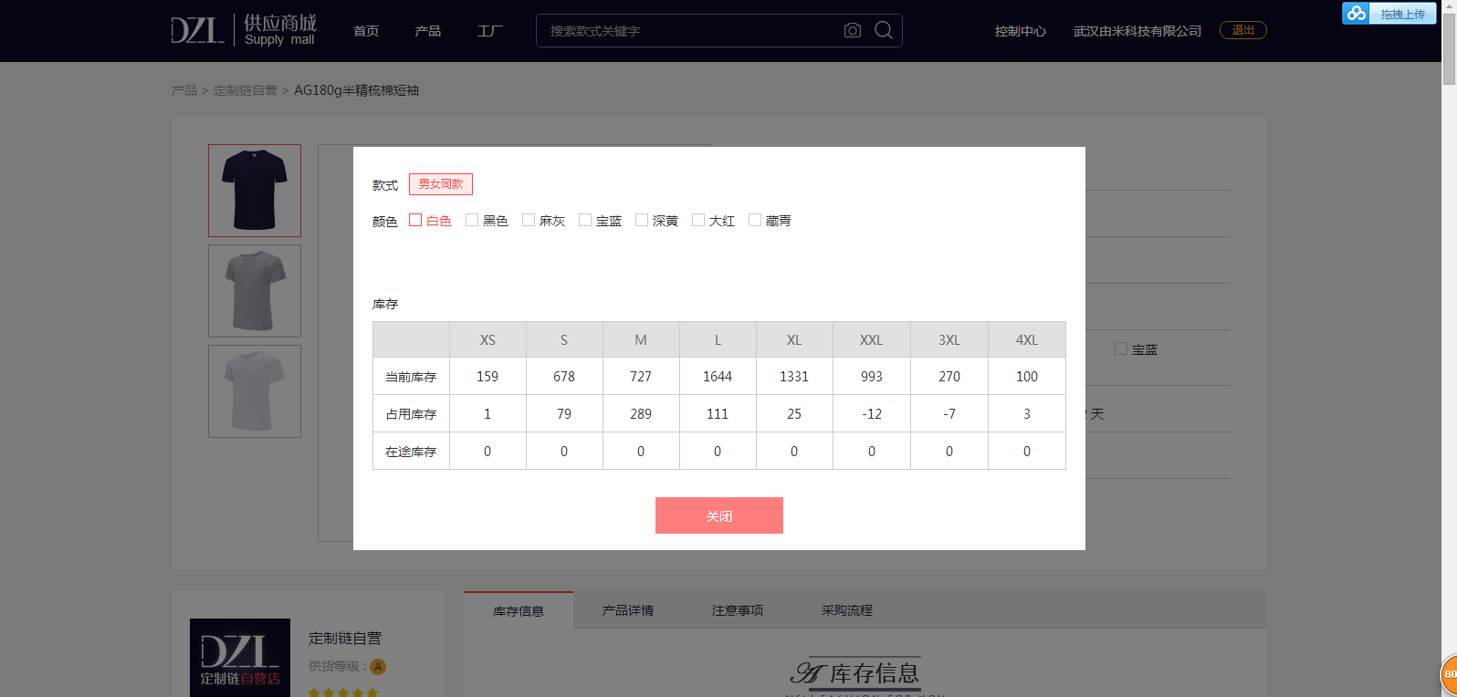Click the DZL store logo image
Image resolution: width=1457 pixels, height=697 pixels.
[x=240, y=658]
